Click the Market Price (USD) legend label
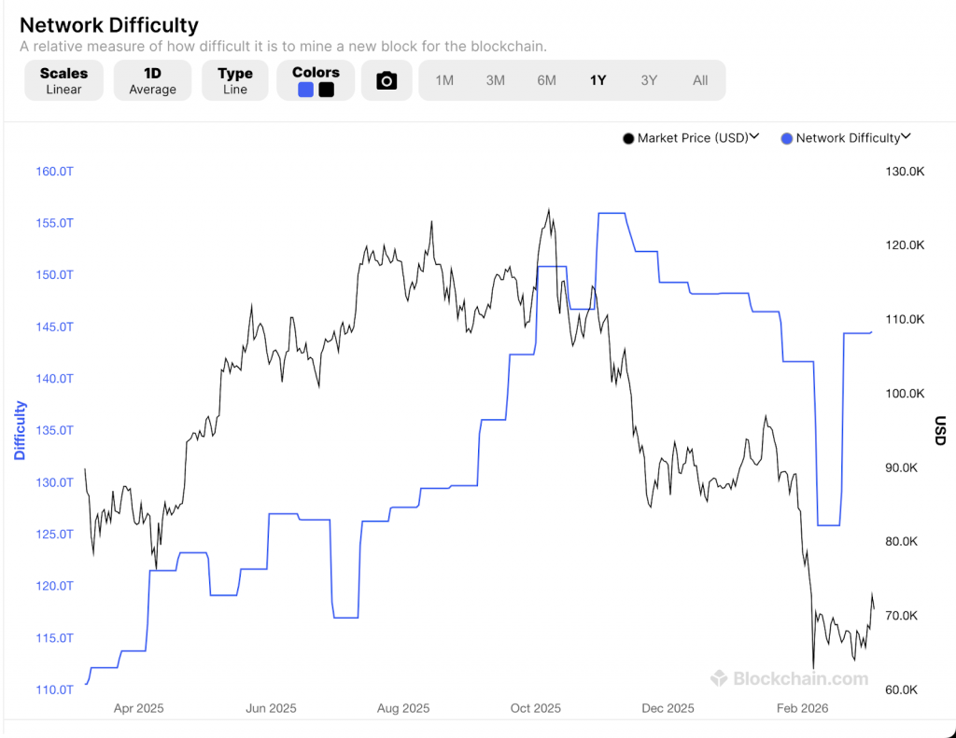 [693, 138]
